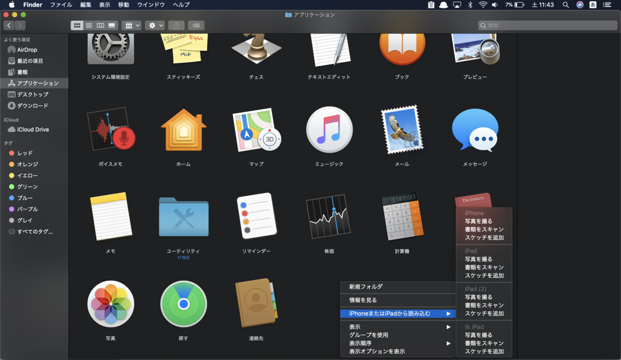
Task: Open the Apple menu
Action: pyautogui.click(x=11, y=5)
